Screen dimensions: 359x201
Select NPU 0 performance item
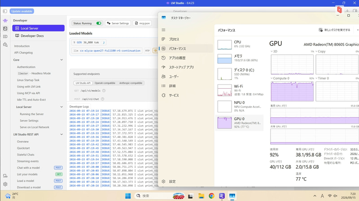tap(239, 106)
